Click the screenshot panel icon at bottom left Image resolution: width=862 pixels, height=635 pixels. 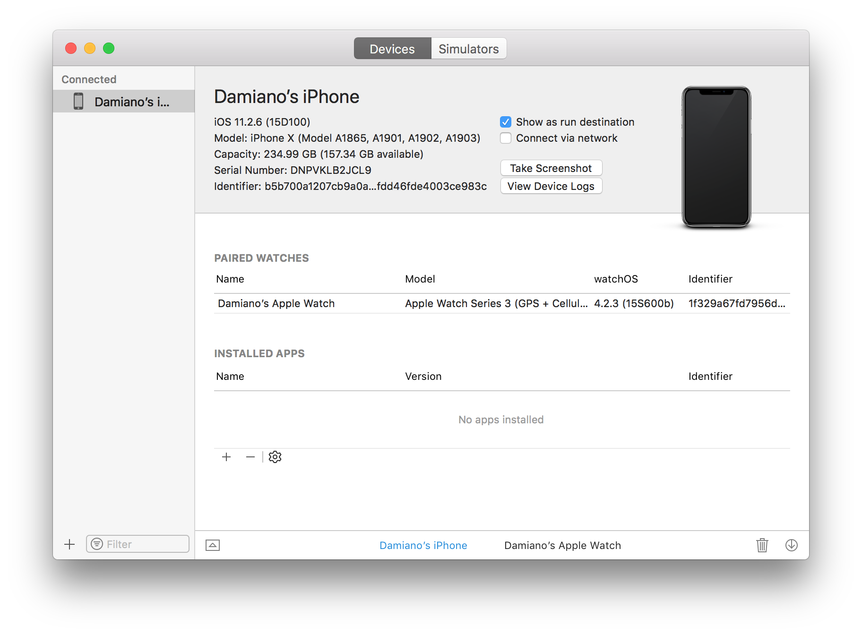pos(212,545)
